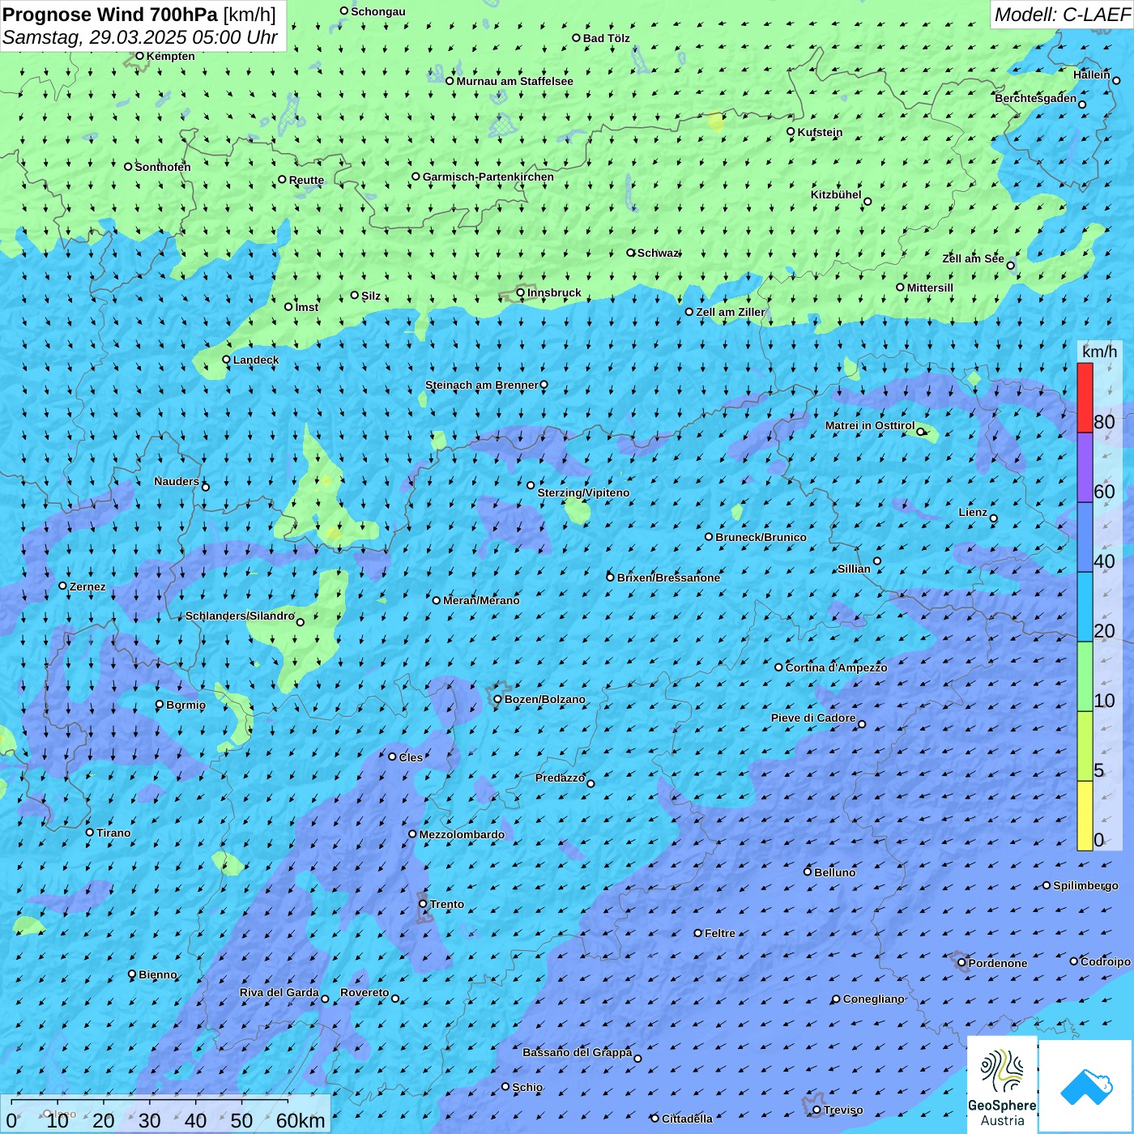Click the Cittadella label
This screenshot has height=1134, width=1134.
(x=688, y=1119)
